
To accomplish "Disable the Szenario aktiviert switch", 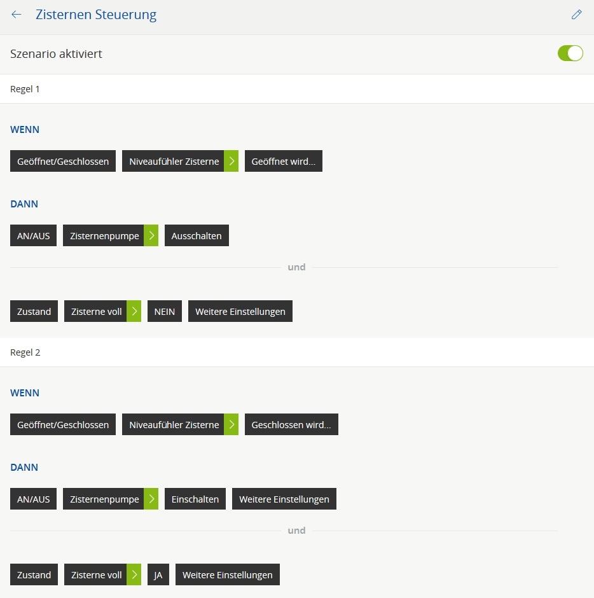I will pyautogui.click(x=570, y=53).
